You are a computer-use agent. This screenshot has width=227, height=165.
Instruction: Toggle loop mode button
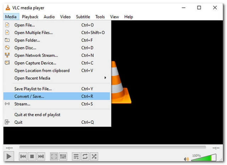pos(85,156)
